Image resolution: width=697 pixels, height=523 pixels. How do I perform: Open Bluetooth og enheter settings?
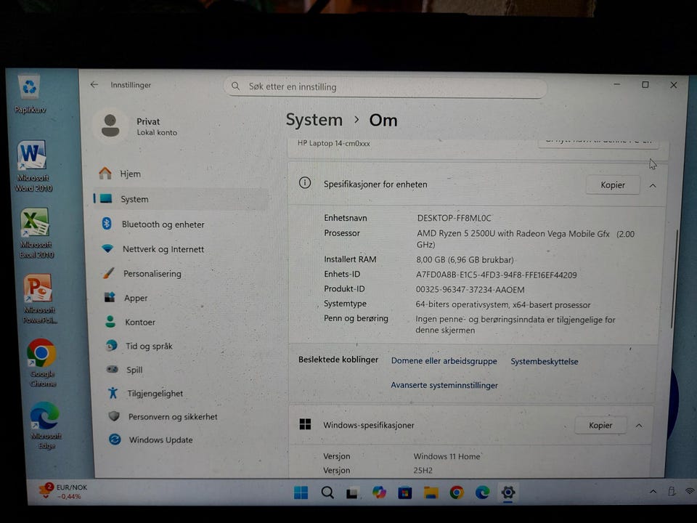[180, 224]
